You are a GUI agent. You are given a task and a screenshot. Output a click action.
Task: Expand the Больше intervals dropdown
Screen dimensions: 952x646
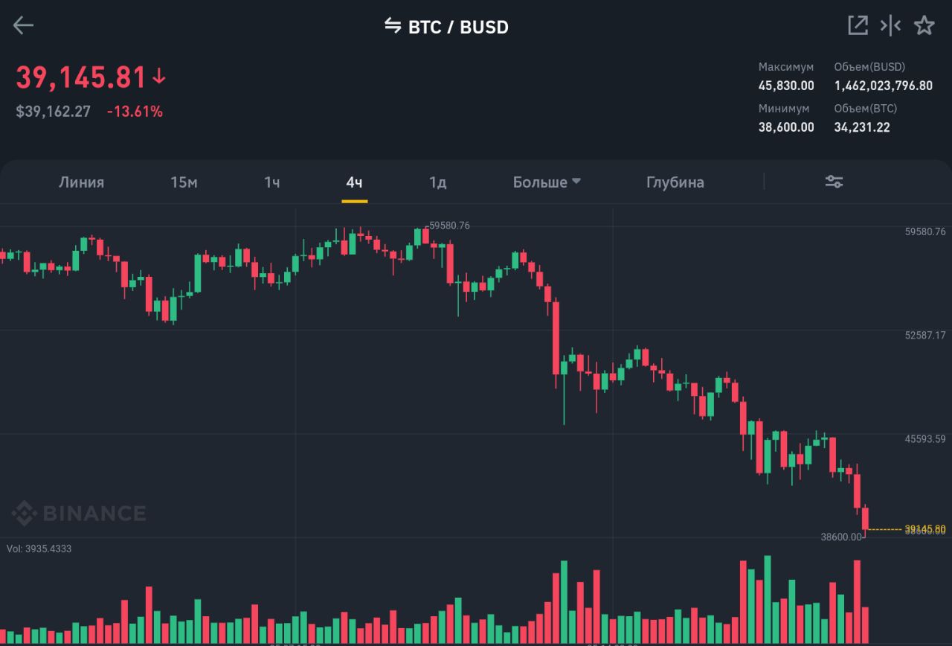click(x=547, y=182)
